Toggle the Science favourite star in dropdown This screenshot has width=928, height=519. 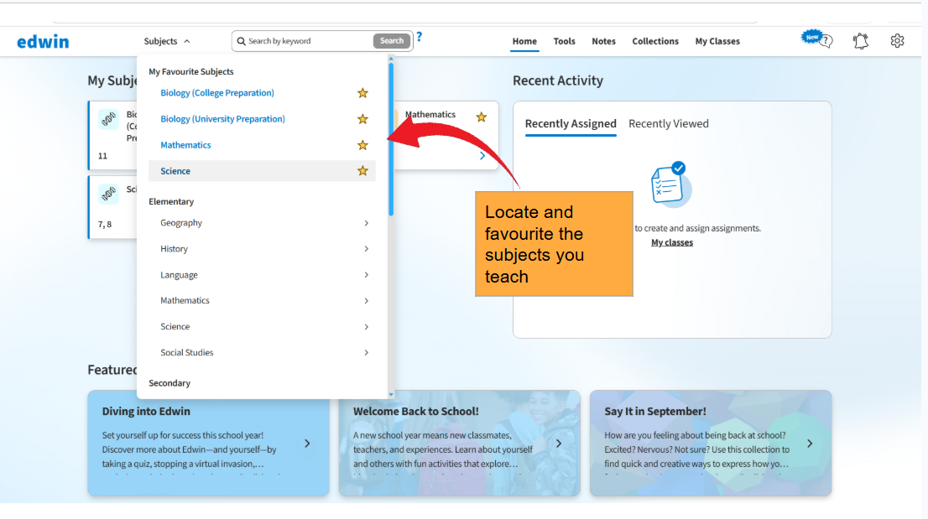tap(362, 171)
